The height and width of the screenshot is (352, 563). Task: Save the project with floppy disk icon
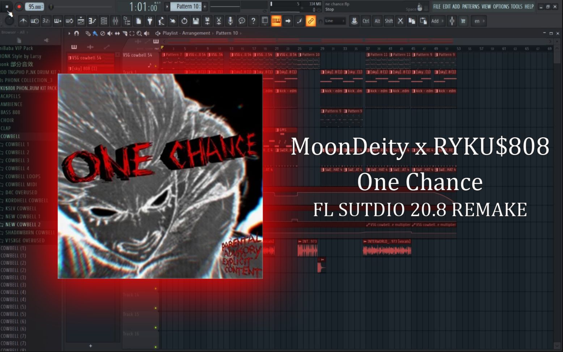tap(196, 21)
